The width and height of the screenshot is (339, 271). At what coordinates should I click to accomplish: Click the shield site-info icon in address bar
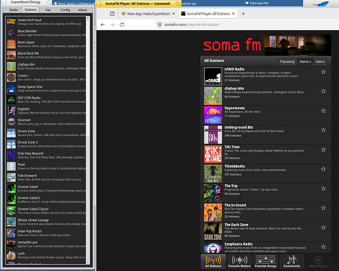tap(159, 24)
